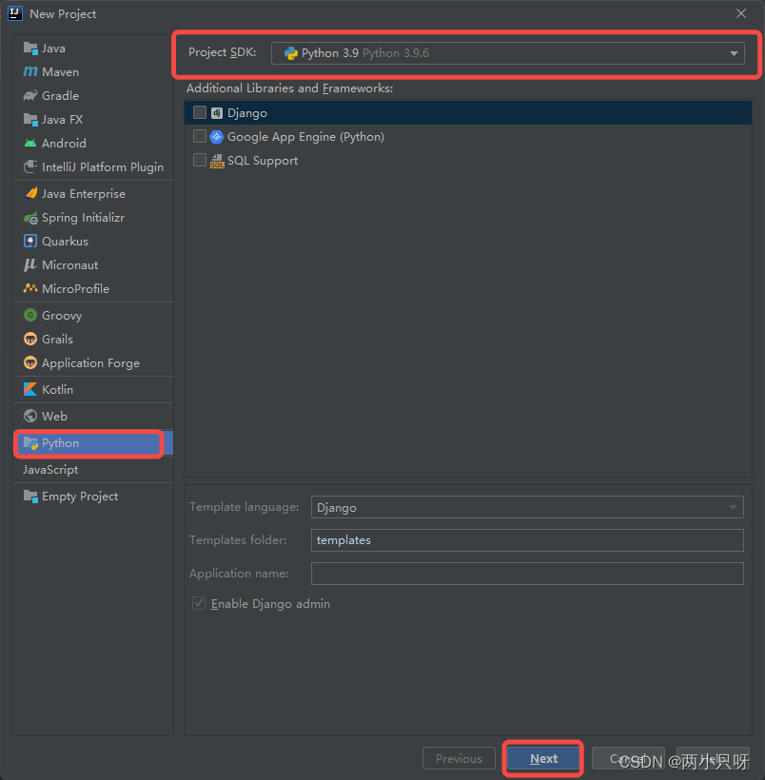Screen dimensions: 765x780
Task: Click the Micronaut label text
Action: click(x=69, y=265)
